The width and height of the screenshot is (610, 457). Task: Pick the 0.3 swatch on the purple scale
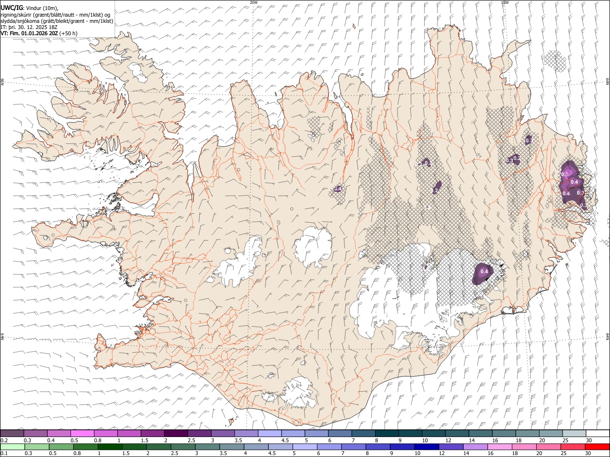point(36,434)
